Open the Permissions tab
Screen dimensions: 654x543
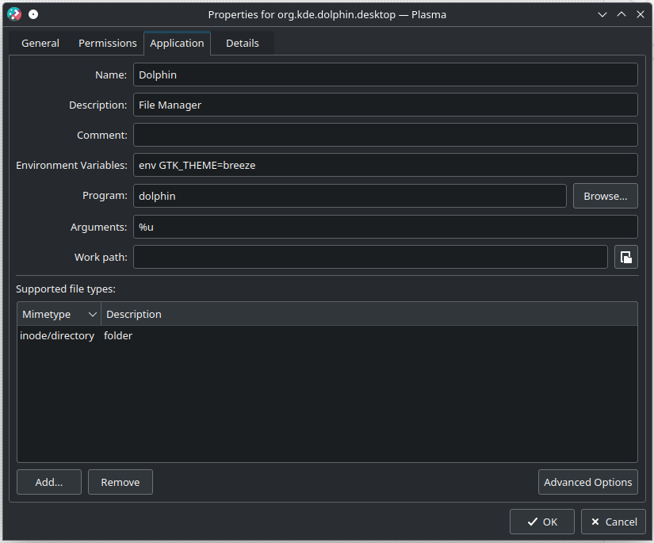[108, 44]
